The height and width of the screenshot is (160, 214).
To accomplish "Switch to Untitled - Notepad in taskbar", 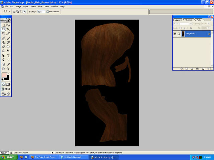I will [73, 157].
